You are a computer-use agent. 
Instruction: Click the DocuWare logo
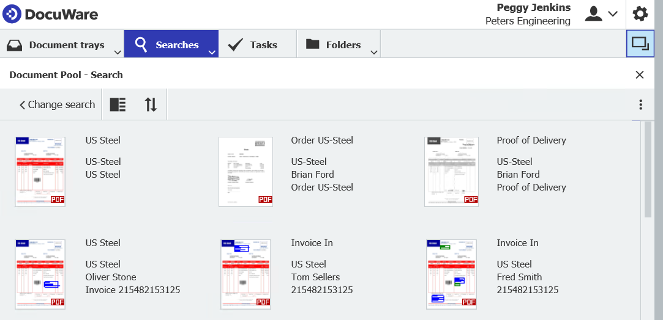[x=50, y=14]
